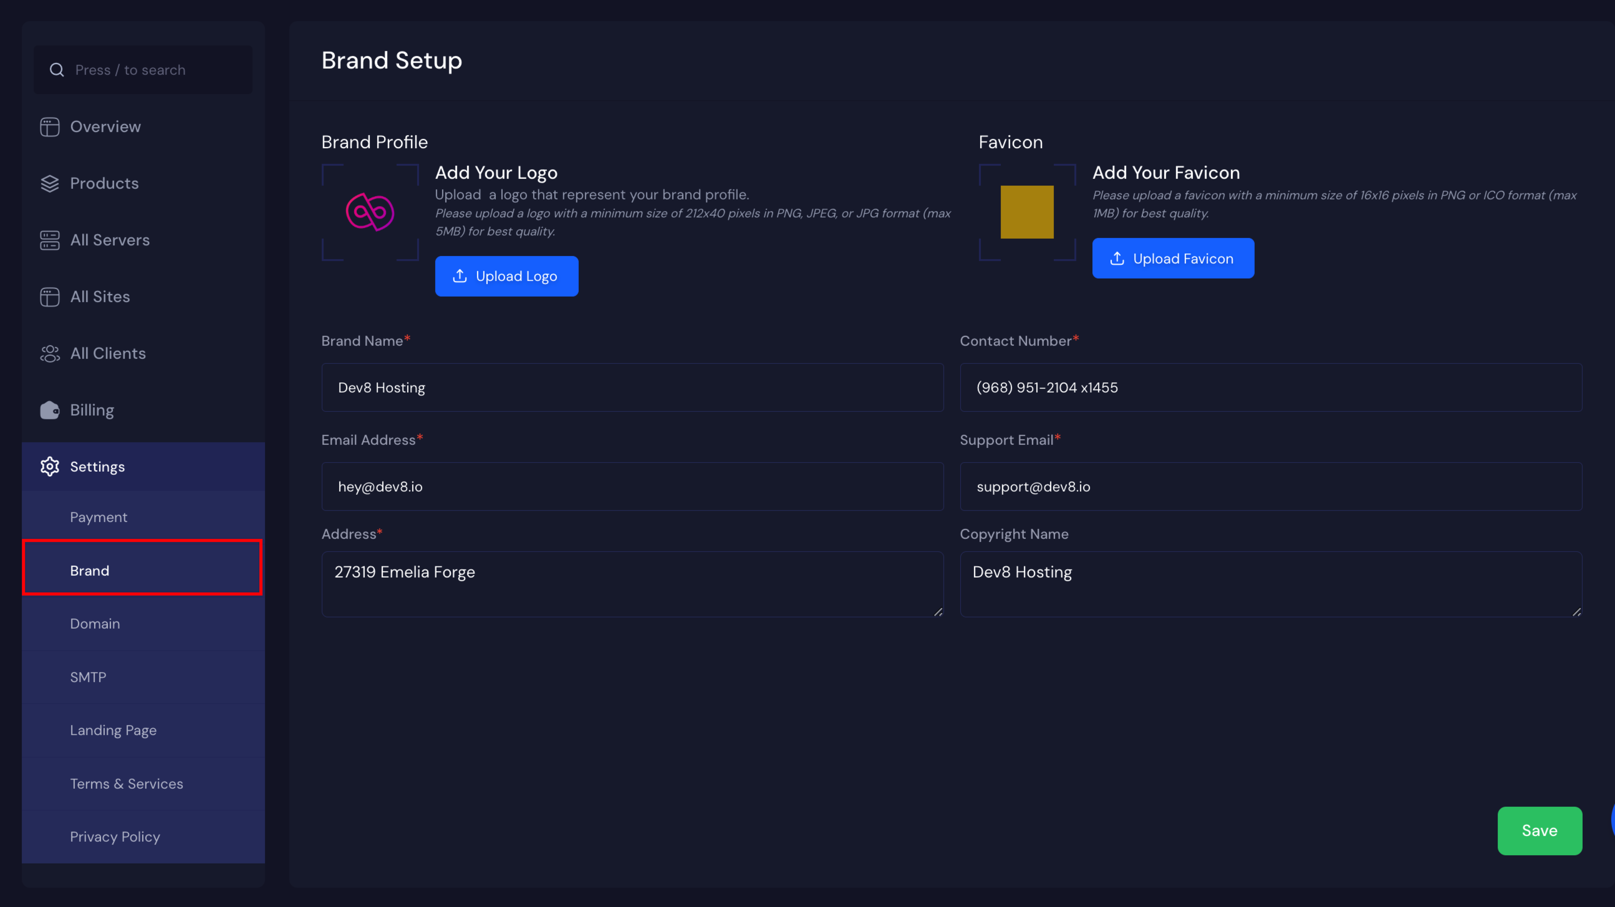Open the Landing Page settings

click(x=113, y=730)
